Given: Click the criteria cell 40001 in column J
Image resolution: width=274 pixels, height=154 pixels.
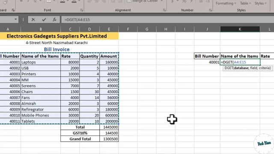Looking at the screenshot, I should click(207, 62).
